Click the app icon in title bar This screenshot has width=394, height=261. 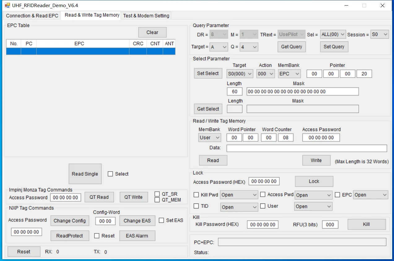[x=7, y=5]
